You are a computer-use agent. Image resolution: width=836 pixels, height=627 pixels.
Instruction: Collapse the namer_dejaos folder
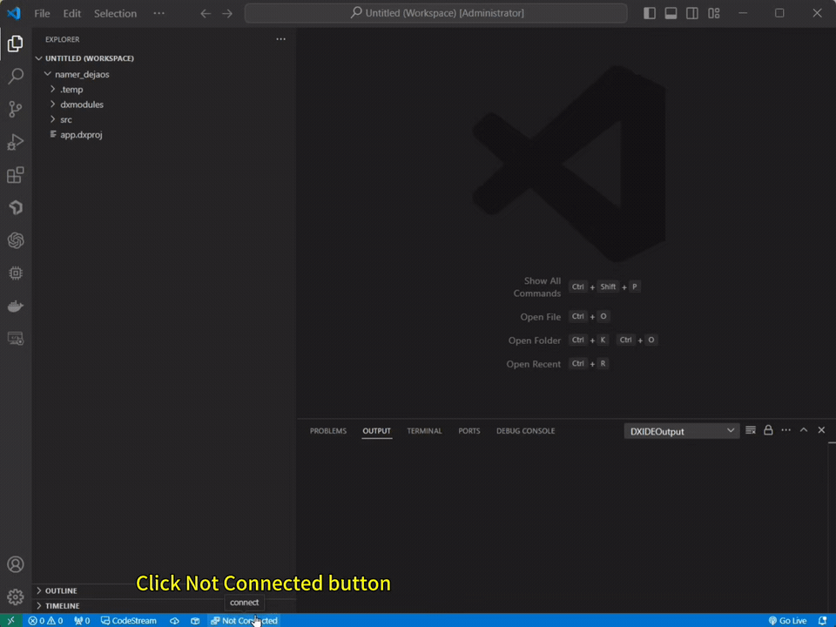pos(164,74)
